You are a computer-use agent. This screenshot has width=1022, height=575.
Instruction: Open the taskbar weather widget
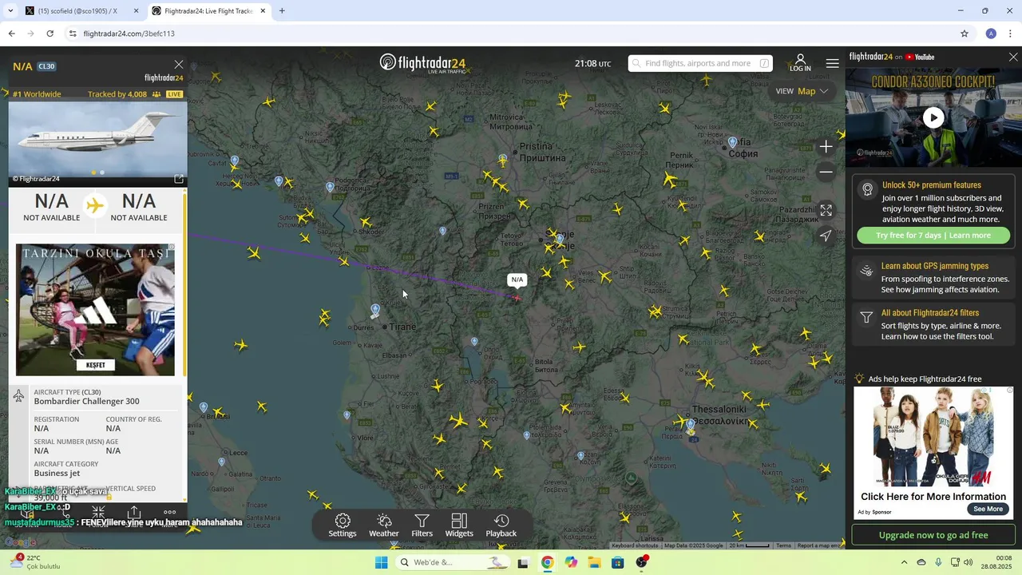click(34, 562)
